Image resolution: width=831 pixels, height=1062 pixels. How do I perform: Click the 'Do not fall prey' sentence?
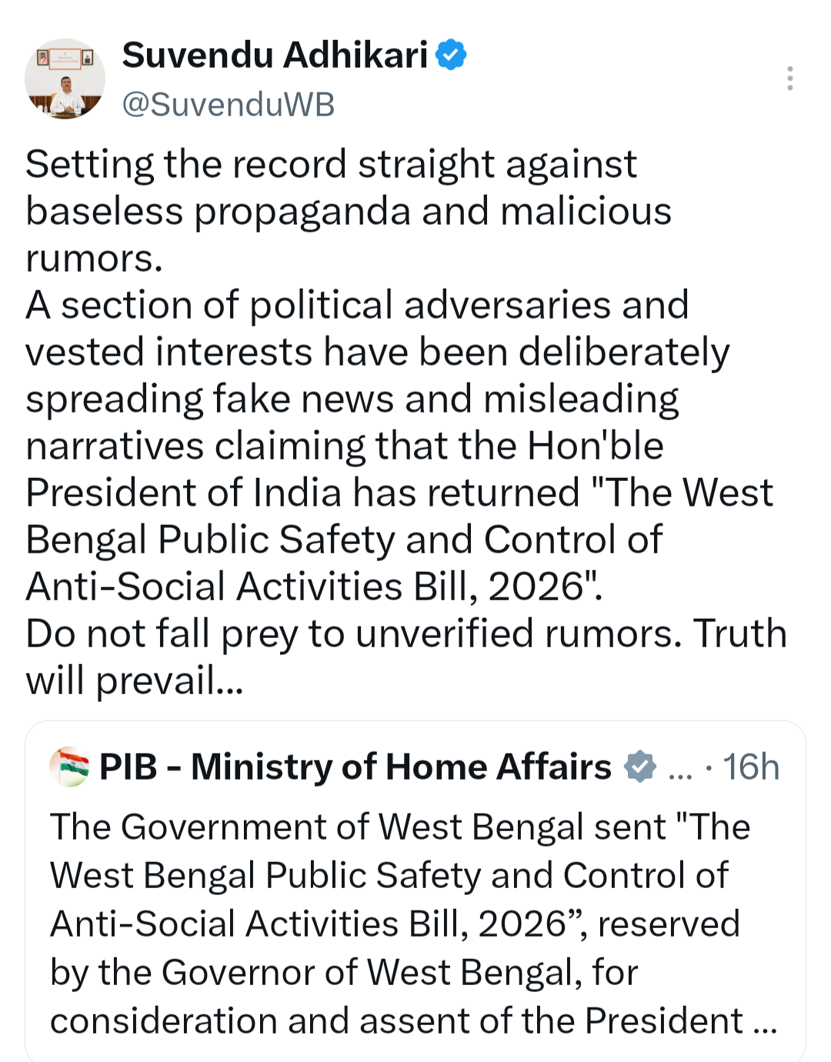point(352,634)
